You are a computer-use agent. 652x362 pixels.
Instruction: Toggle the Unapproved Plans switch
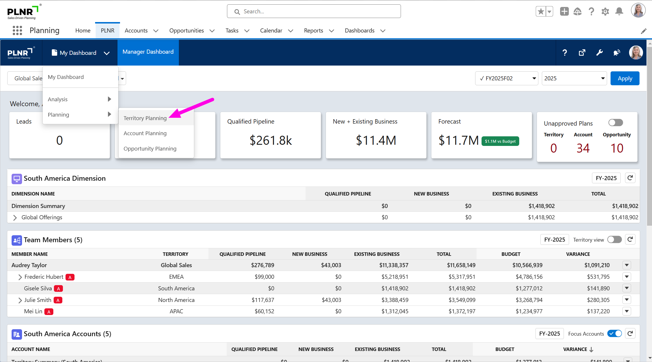[615, 123]
